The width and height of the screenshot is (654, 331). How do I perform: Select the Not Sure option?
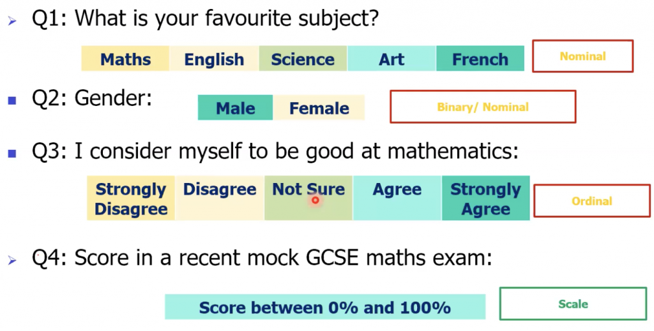(x=308, y=198)
